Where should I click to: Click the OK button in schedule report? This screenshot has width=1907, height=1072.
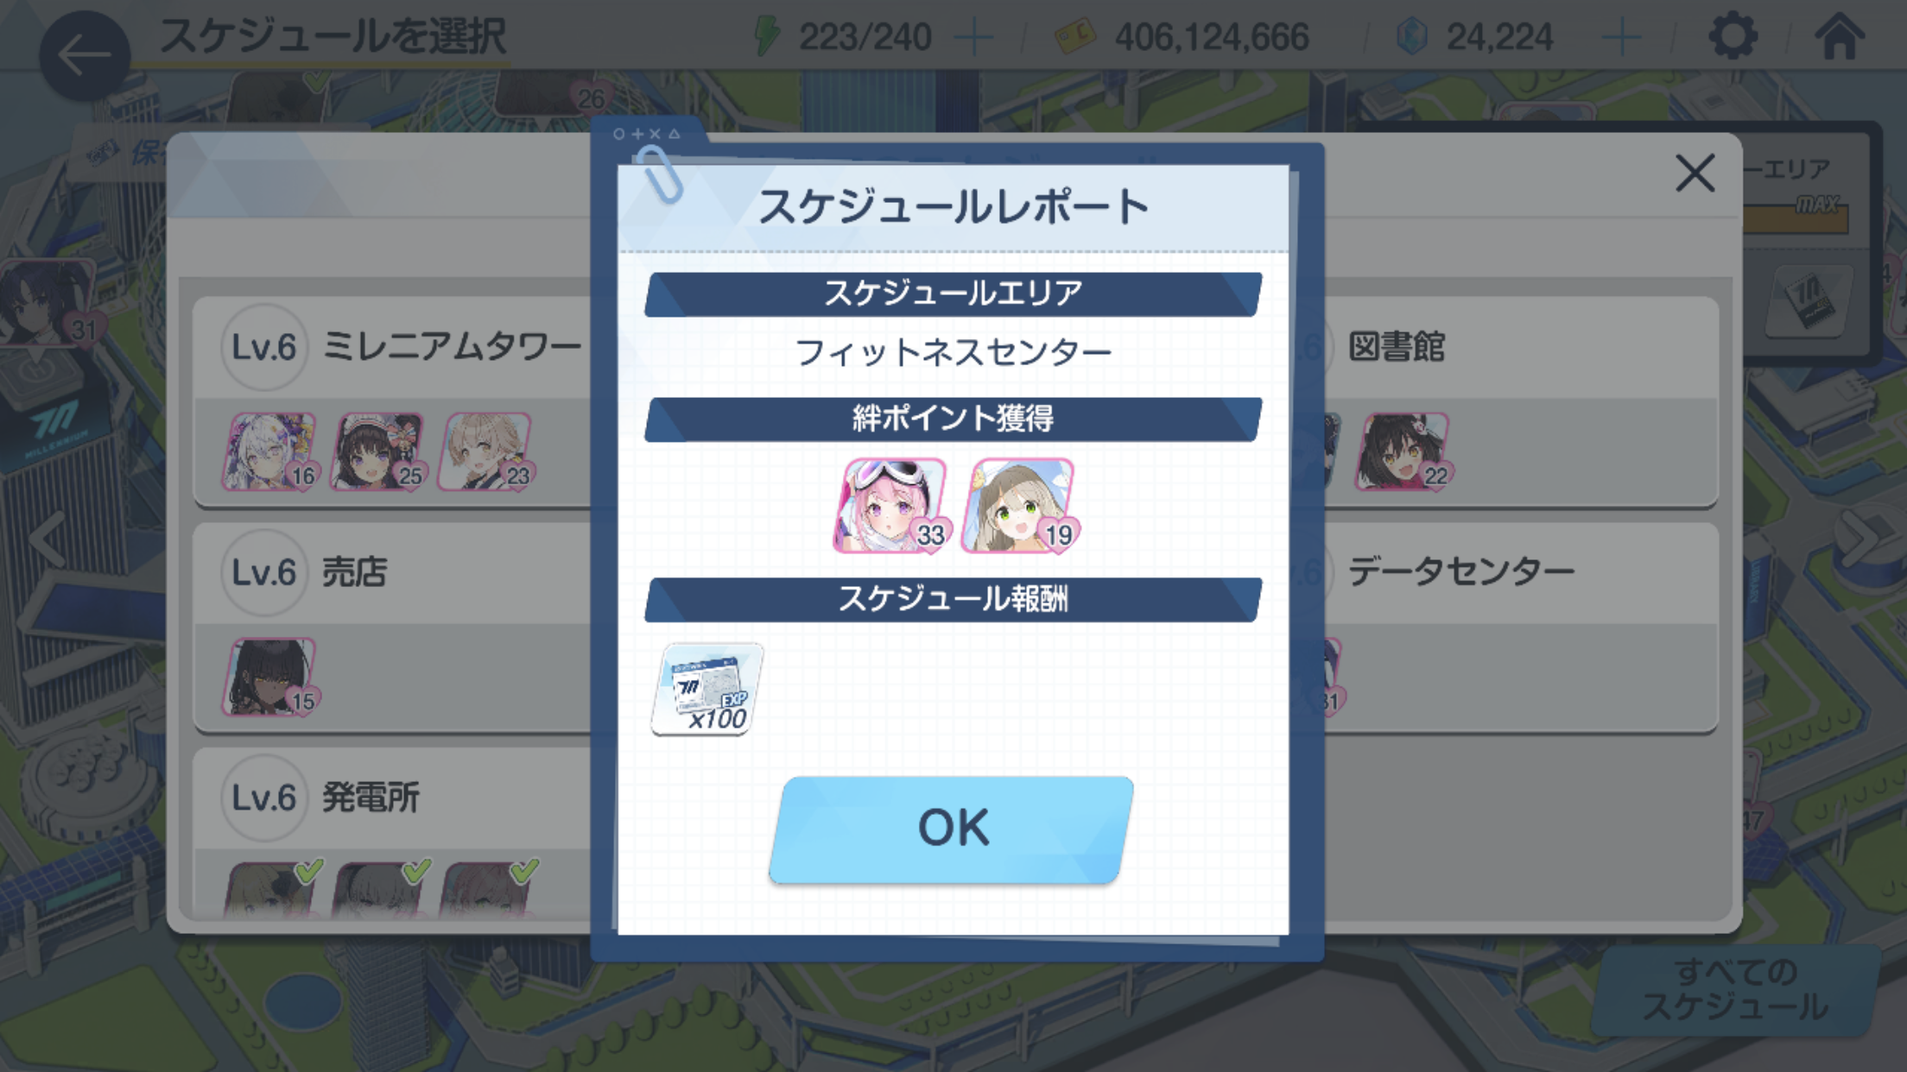click(952, 829)
